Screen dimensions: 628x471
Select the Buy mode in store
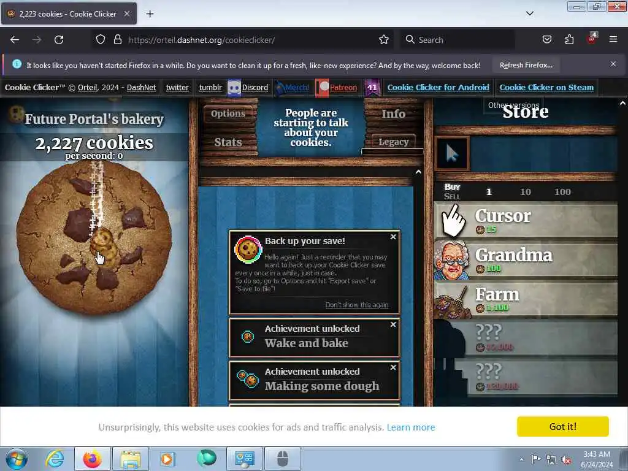pyautogui.click(x=452, y=187)
